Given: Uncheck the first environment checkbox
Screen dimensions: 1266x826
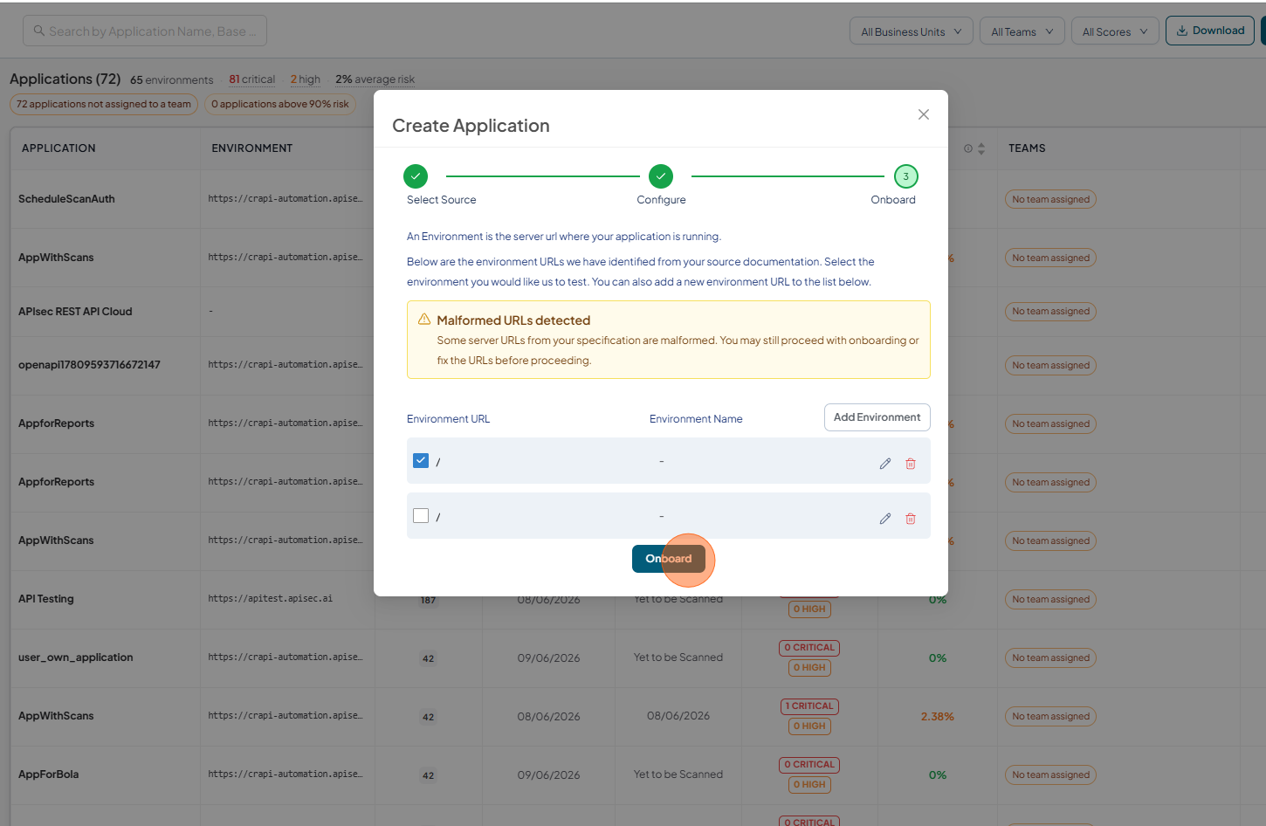Looking at the screenshot, I should (x=421, y=460).
